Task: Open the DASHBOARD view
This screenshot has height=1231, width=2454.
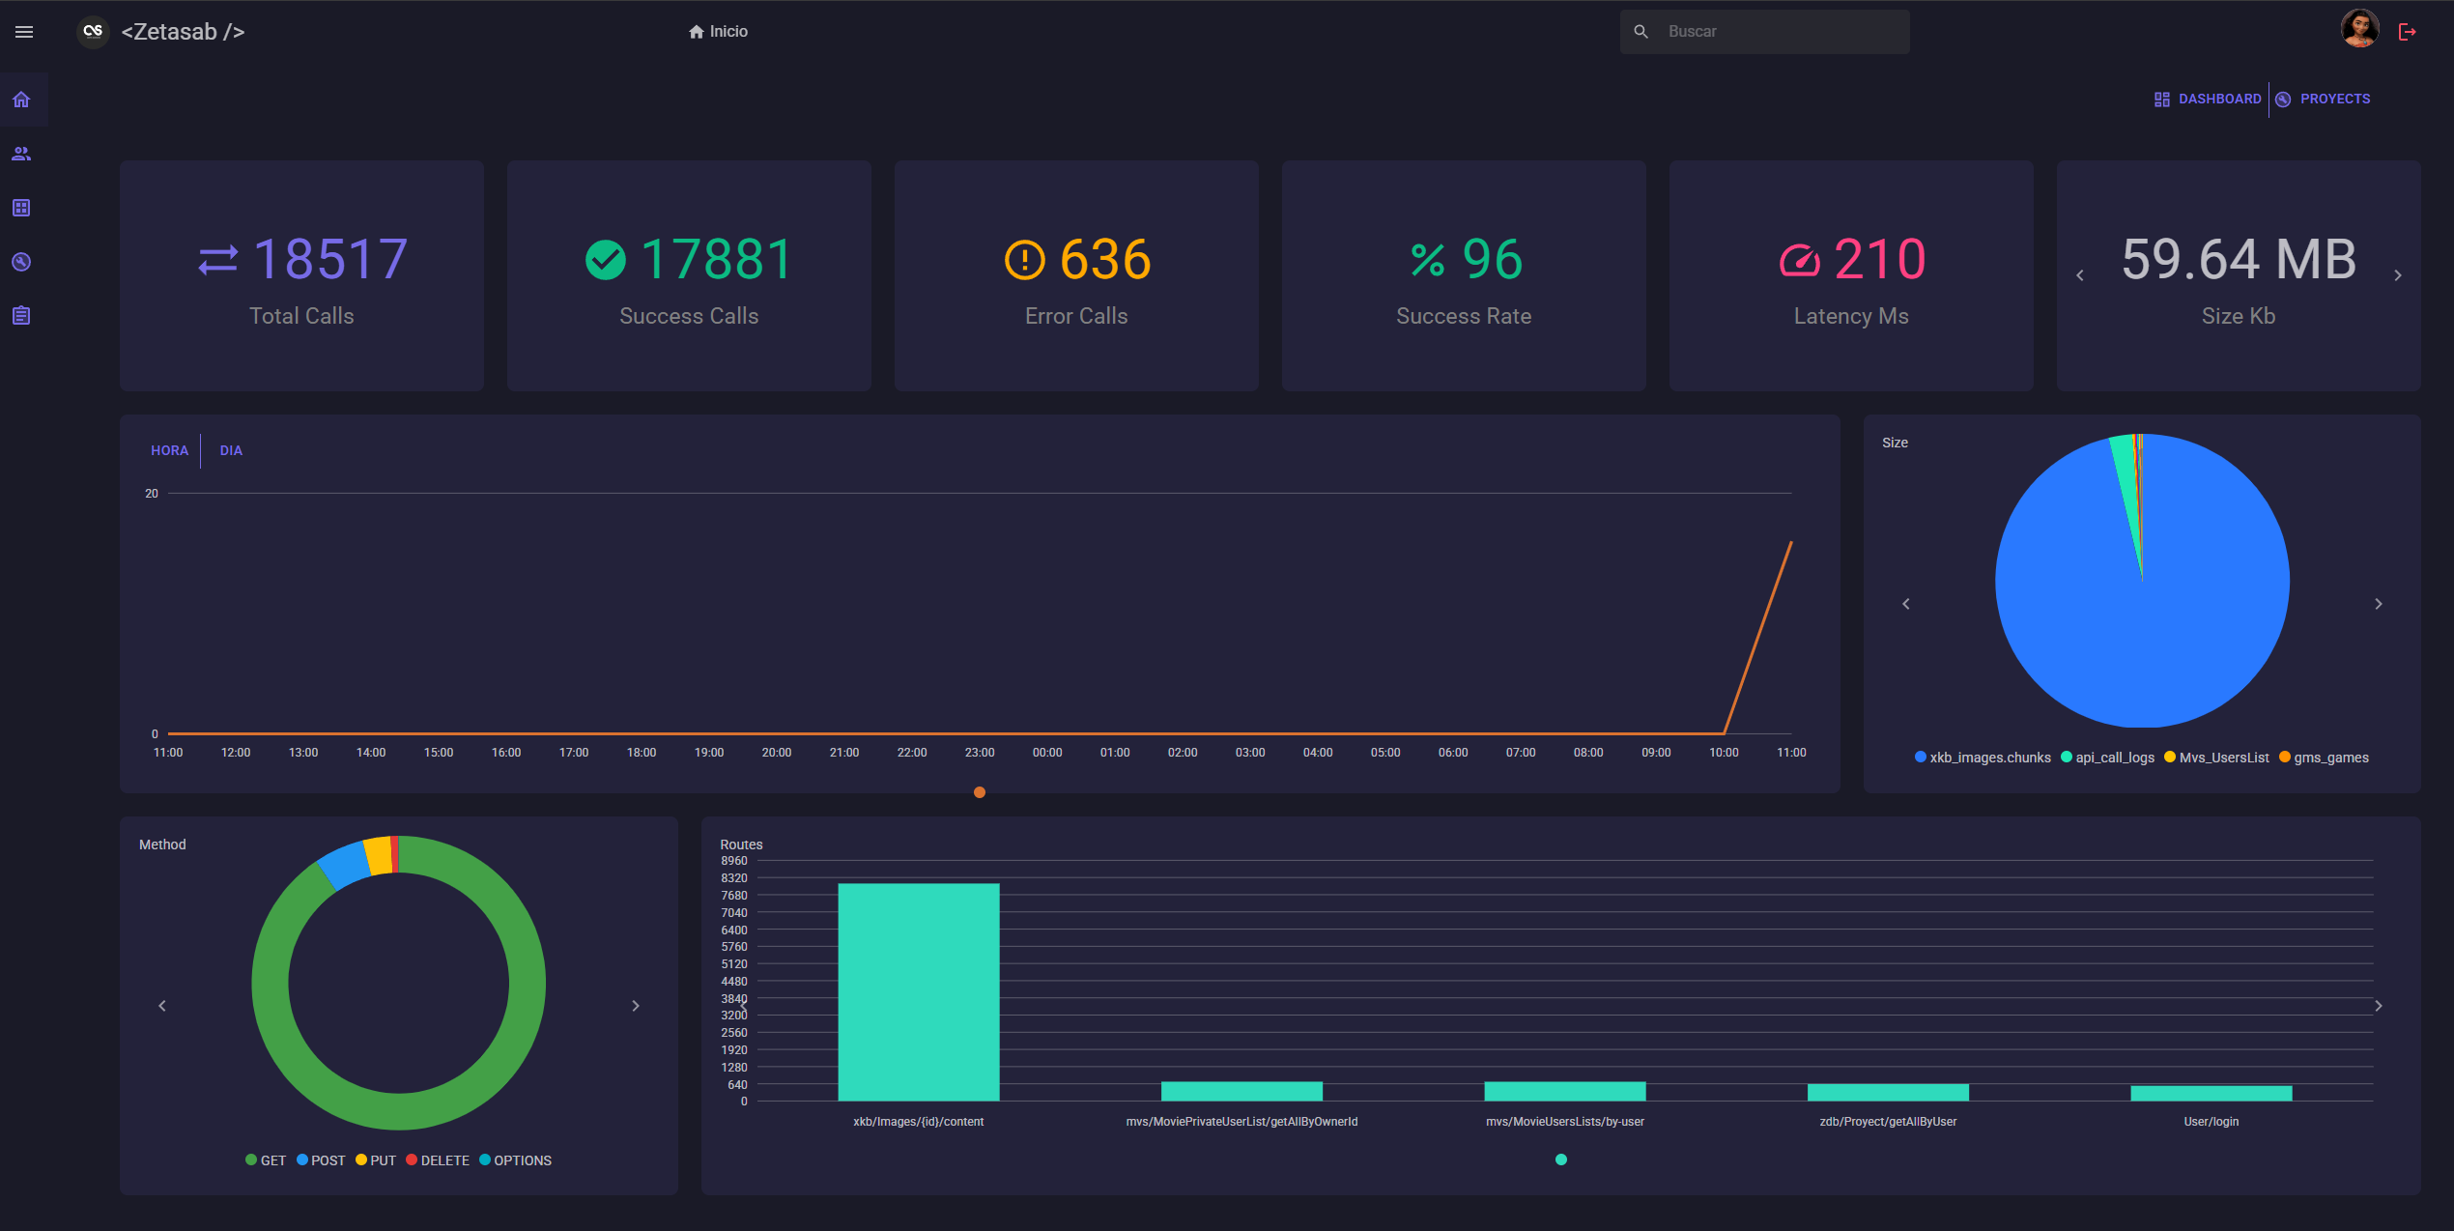Action: [x=2218, y=99]
